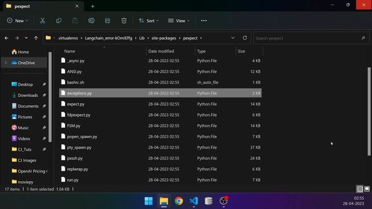Click virtualenvs in address path

pos(68,38)
